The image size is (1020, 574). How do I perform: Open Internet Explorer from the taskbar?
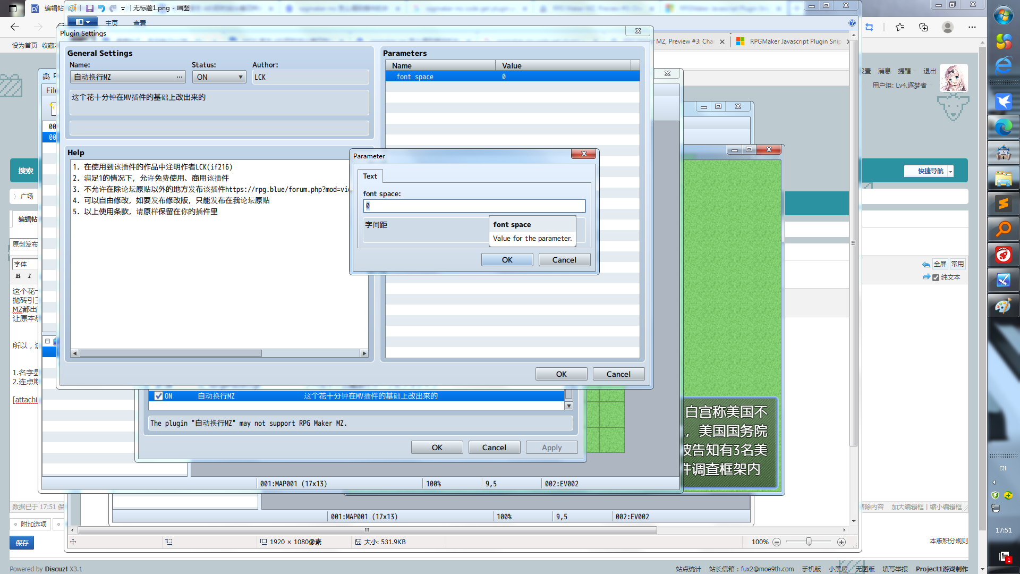[x=1003, y=66]
